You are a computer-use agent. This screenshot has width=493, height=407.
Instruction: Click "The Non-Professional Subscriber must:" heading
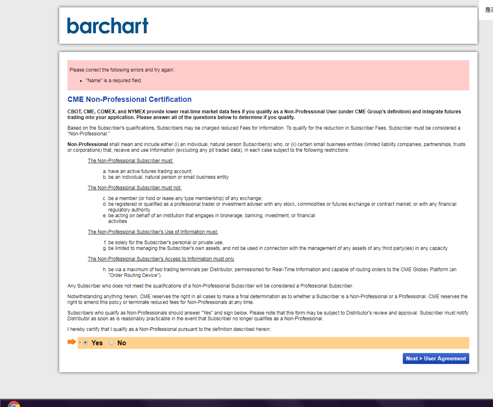click(131, 161)
